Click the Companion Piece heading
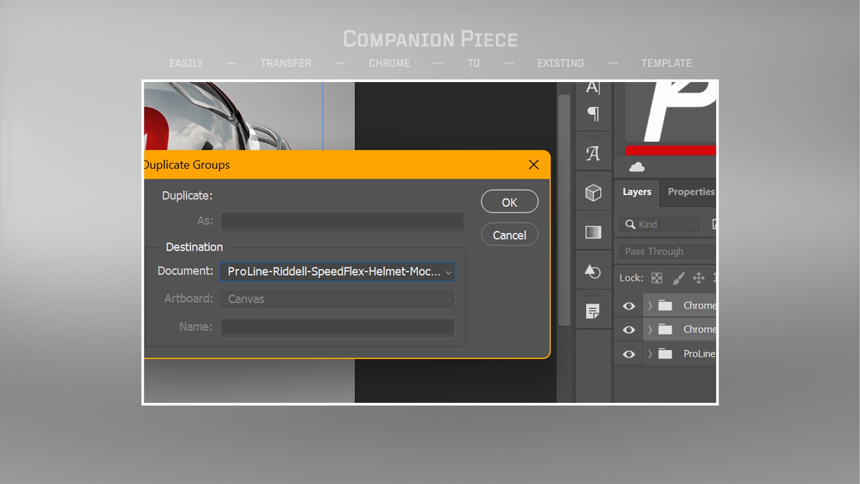 pos(430,39)
